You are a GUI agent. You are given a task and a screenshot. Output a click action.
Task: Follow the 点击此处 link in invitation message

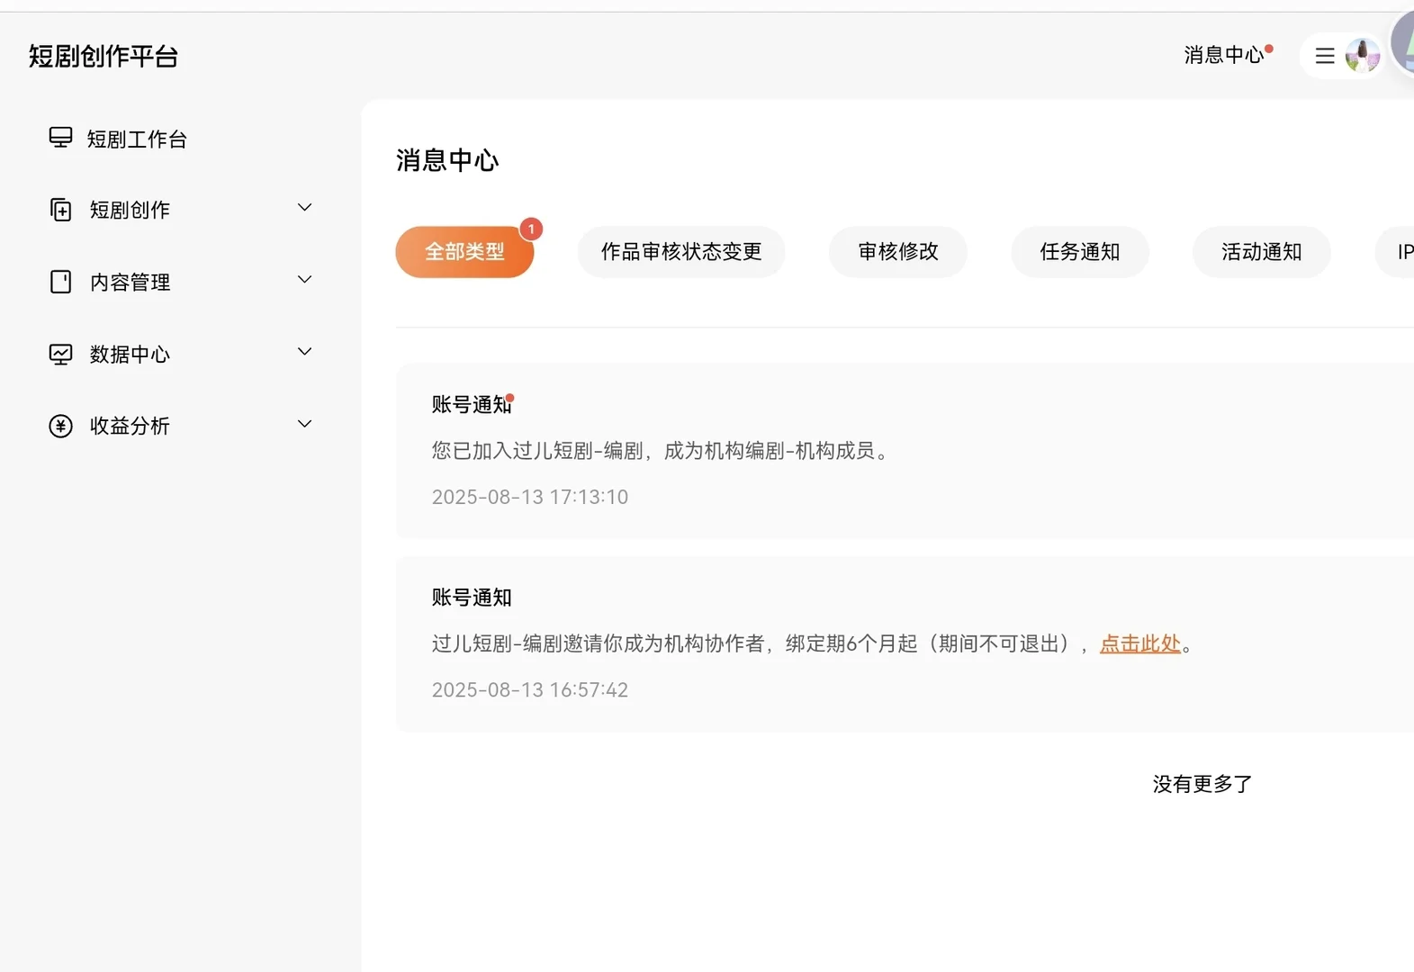point(1140,643)
